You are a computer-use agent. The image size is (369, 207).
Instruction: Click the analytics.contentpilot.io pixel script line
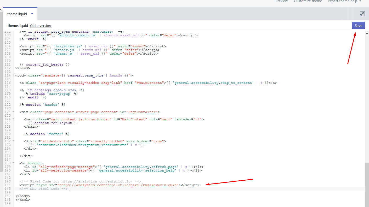tap(110, 185)
